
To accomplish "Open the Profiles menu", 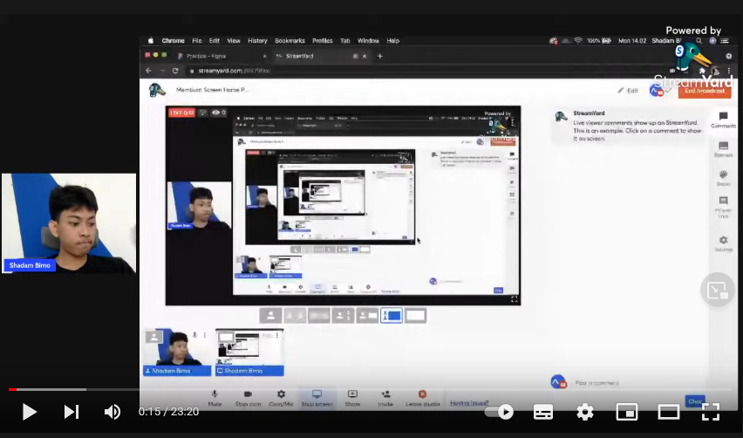I will 322,41.
